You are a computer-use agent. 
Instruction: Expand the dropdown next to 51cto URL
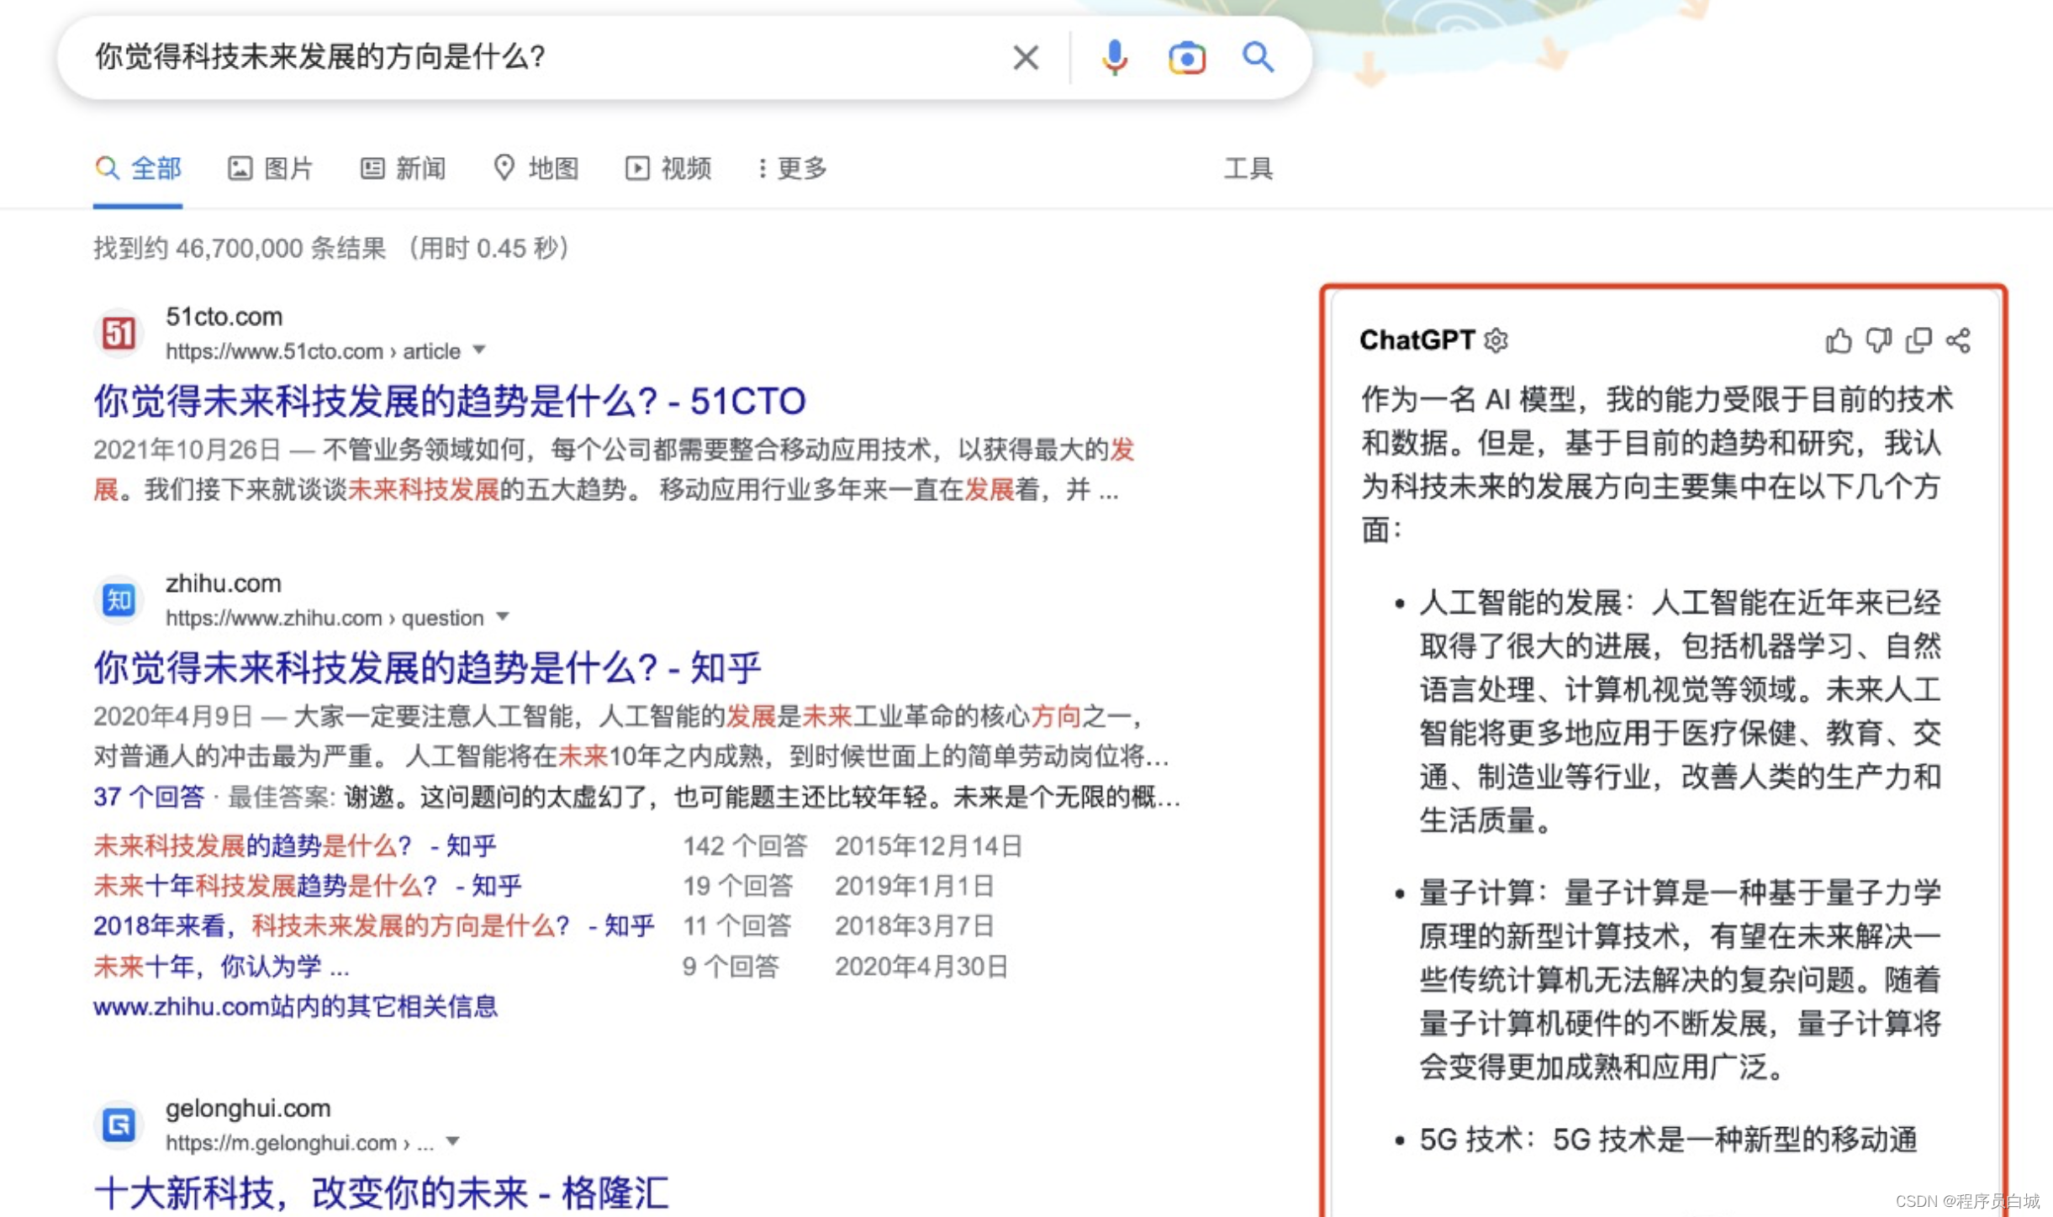tap(479, 350)
